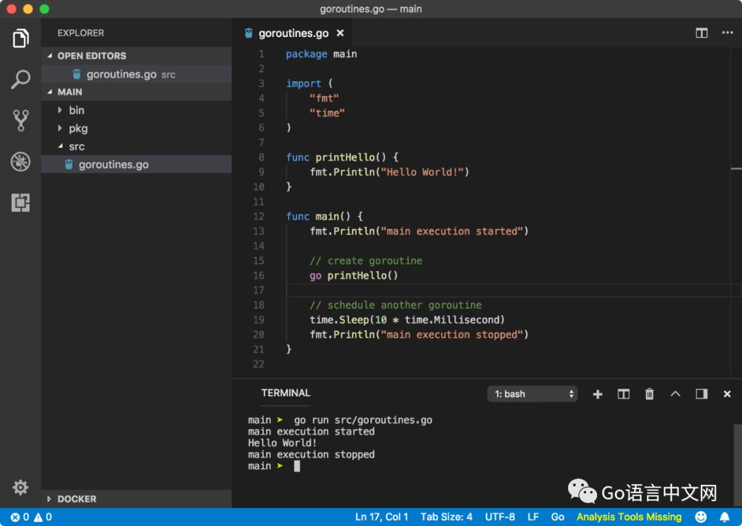Click "Hello World!" output in terminal
The width and height of the screenshot is (742, 526).
tap(282, 443)
